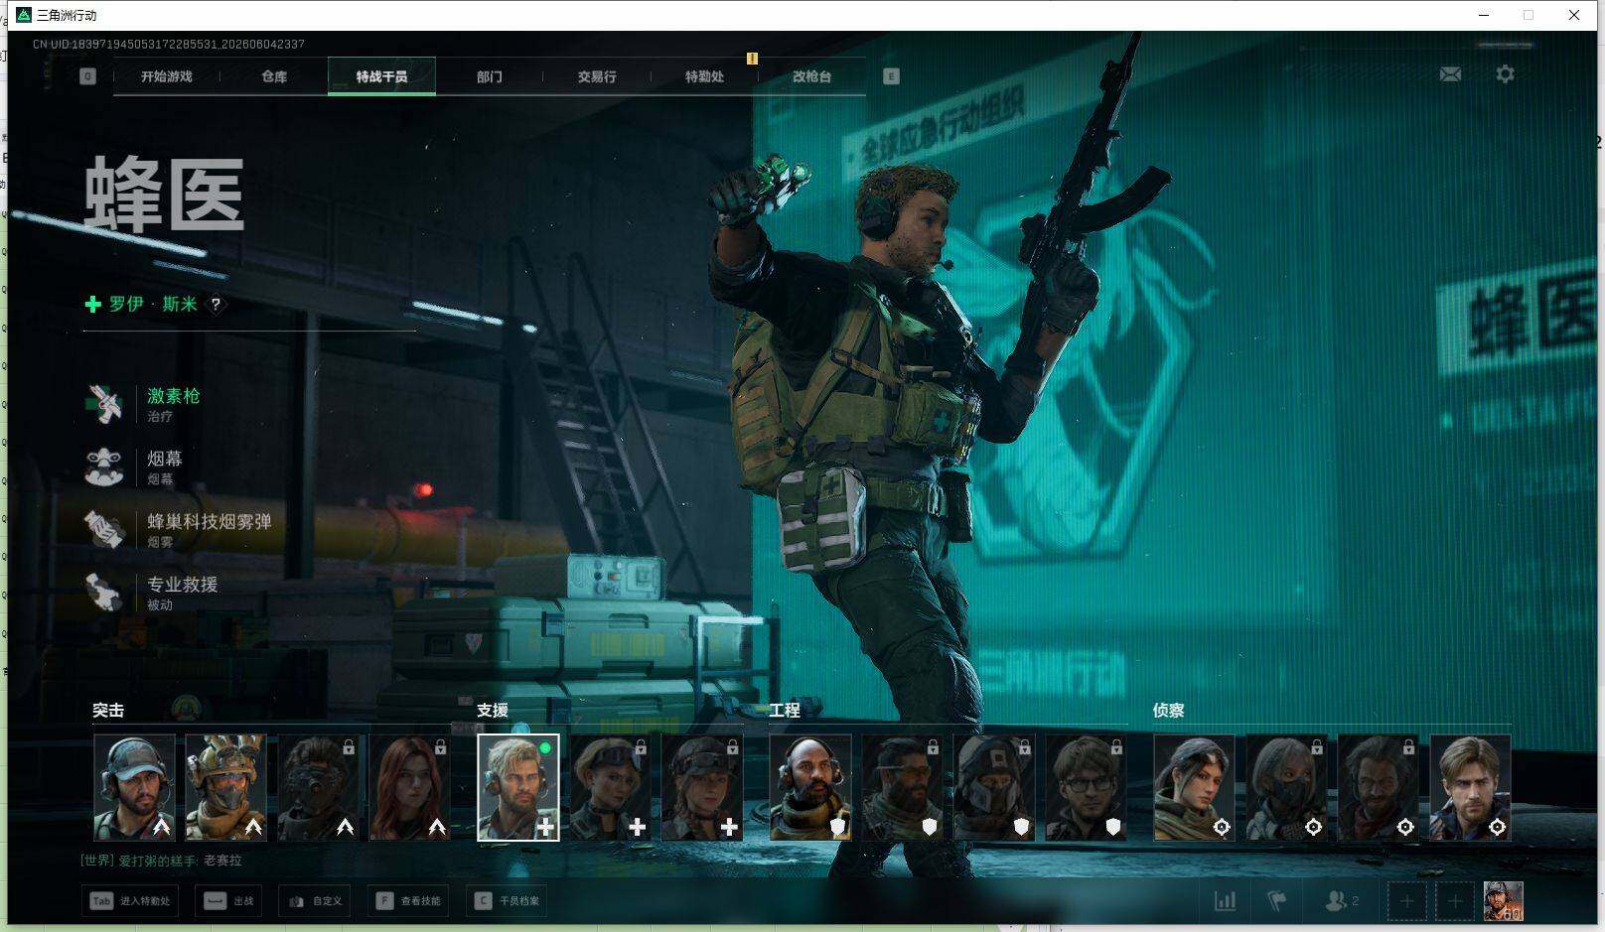Open the friends icon showing 2

coord(1342,901)
